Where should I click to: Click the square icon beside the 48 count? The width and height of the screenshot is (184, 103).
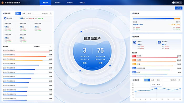point(159,42)
